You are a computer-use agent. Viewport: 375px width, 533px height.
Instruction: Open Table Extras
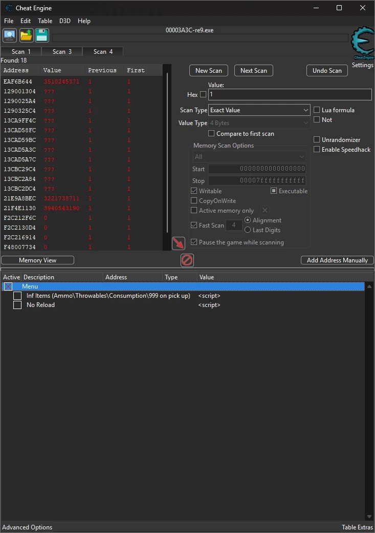tap(357, 527)
